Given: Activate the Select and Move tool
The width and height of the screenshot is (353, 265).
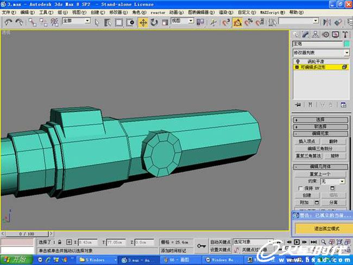Looking at the screenshot, I should (143, 22).
